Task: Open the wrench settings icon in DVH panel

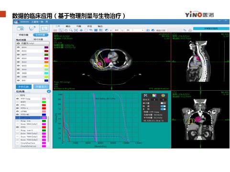Action: tap(145, 96)
